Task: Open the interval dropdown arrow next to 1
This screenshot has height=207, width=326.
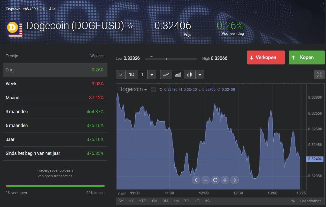Action: [x=152, y=75]
